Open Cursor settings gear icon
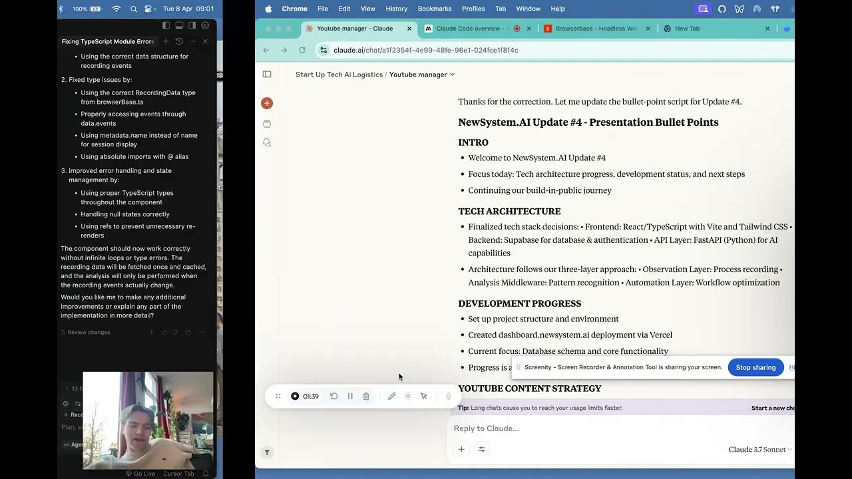852x479 pixels. pyautogui.click(x=205, y=25)
